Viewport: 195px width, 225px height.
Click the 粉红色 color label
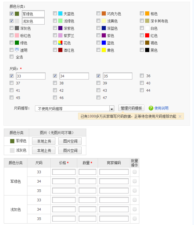click(x=25, y=36)
